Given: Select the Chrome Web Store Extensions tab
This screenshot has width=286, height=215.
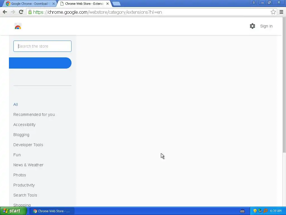Looking at the screenshot, I should [x=84, y=4].
